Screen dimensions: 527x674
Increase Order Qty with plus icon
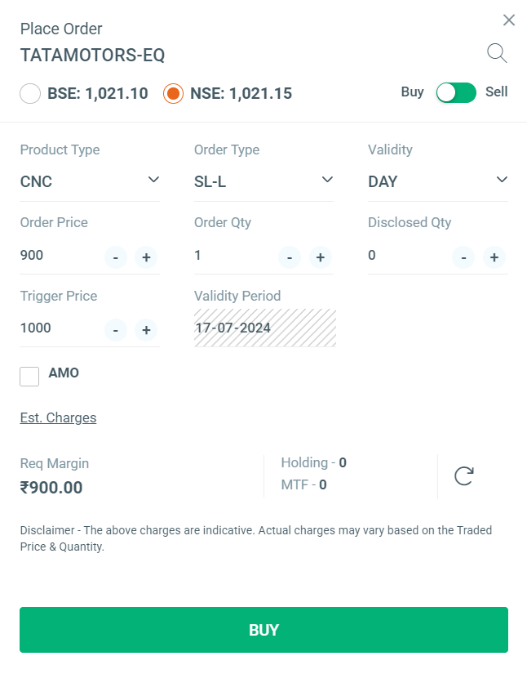pos(320,257)
